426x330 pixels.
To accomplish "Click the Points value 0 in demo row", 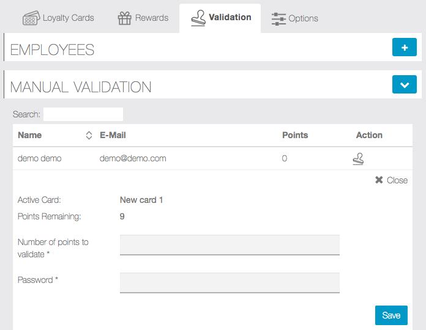I will pyautogui.click(x=285, y=158).
